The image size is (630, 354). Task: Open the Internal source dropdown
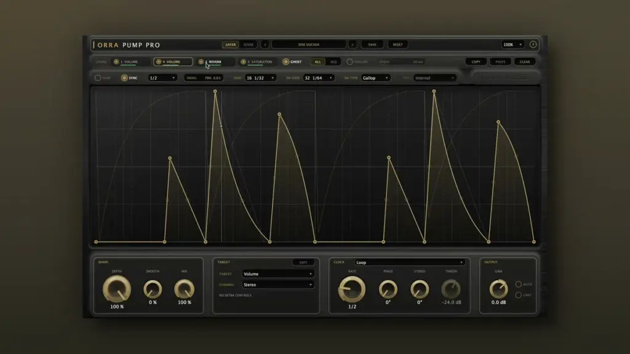[435, 78]
